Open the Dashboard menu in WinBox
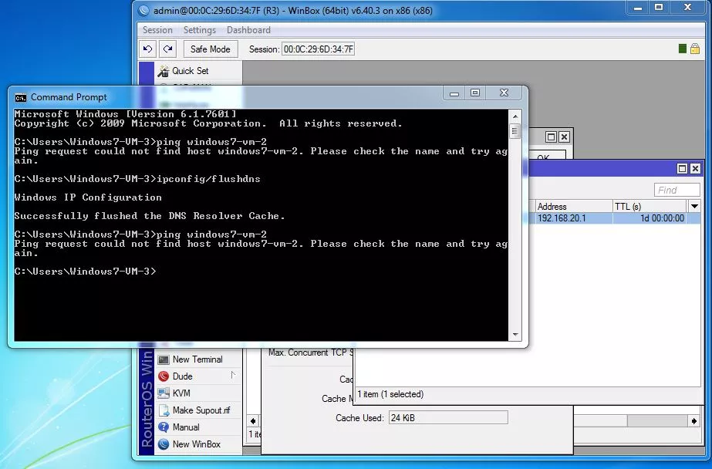 point(248,30)
